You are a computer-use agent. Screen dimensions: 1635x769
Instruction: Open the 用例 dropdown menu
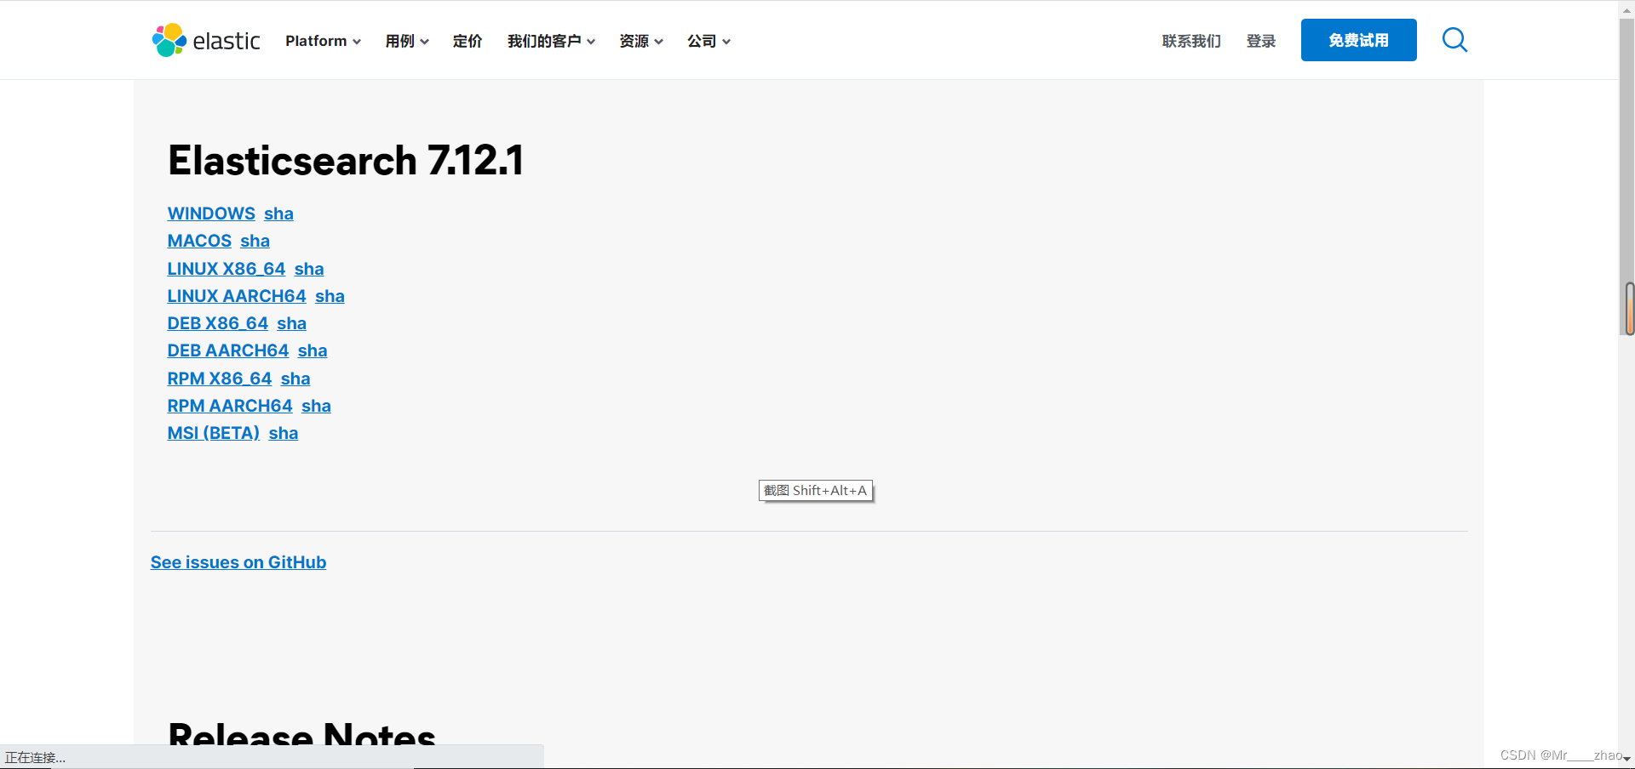coord(406,41)
